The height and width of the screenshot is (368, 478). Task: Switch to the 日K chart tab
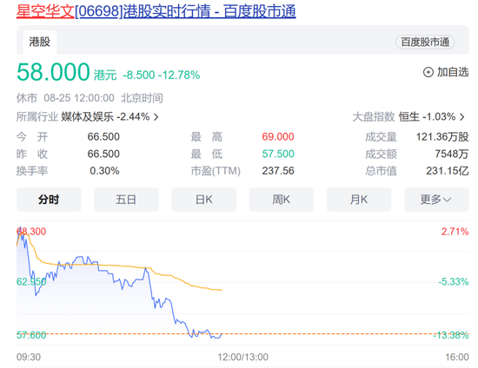pyautogui.click(x=204, y=200)
